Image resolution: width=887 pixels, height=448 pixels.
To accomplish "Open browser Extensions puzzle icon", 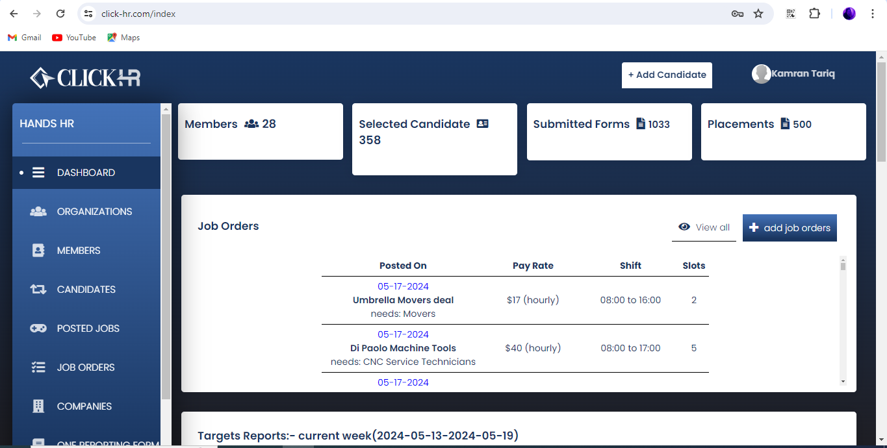I will (814, 14).
